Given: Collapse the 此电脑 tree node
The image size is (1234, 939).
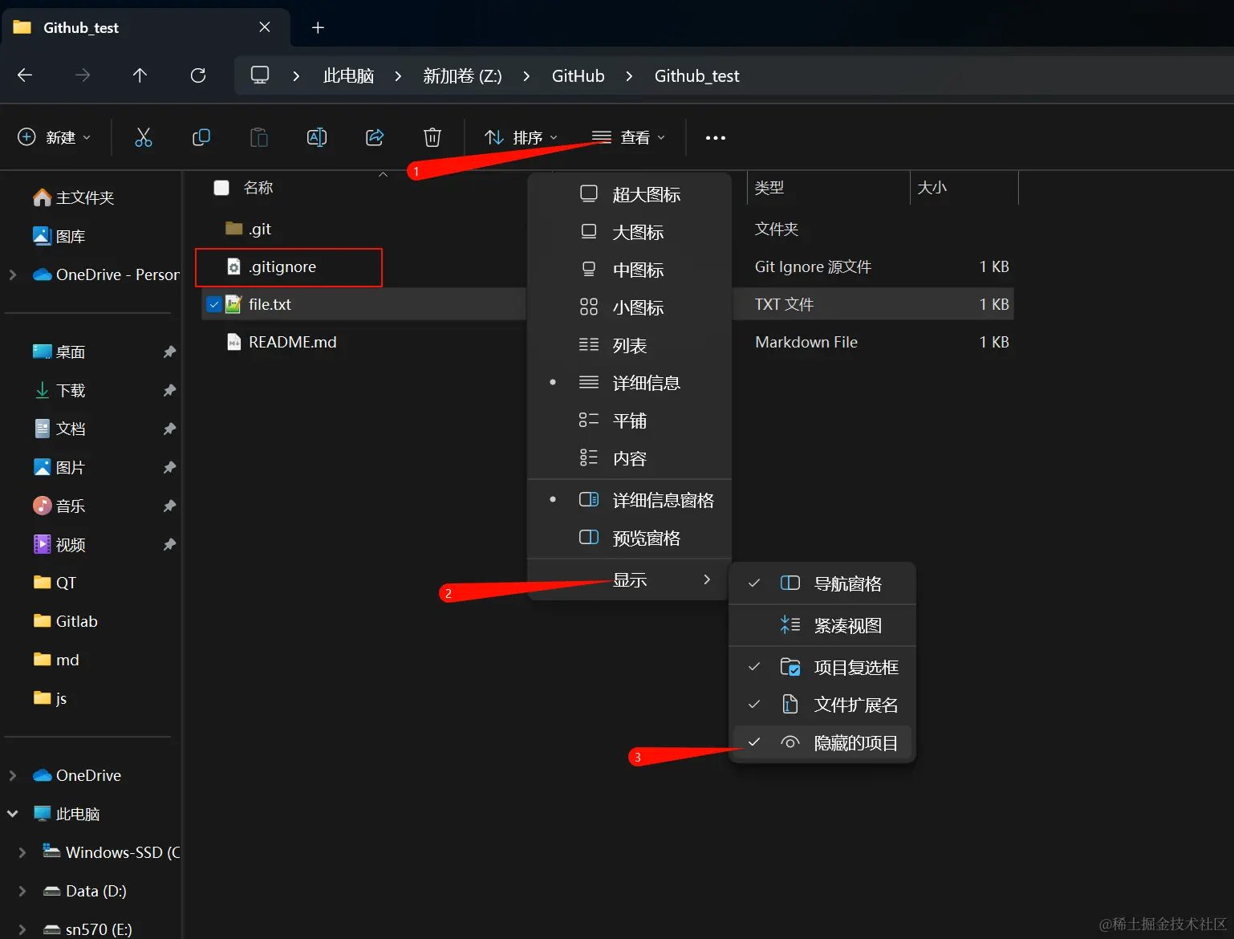Looking at the screenshot, I should 13,814.
